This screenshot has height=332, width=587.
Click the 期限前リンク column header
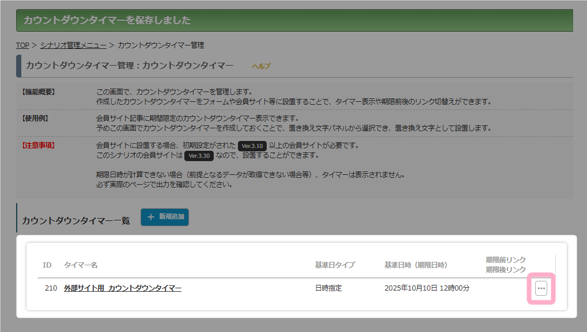click(506, 260)
